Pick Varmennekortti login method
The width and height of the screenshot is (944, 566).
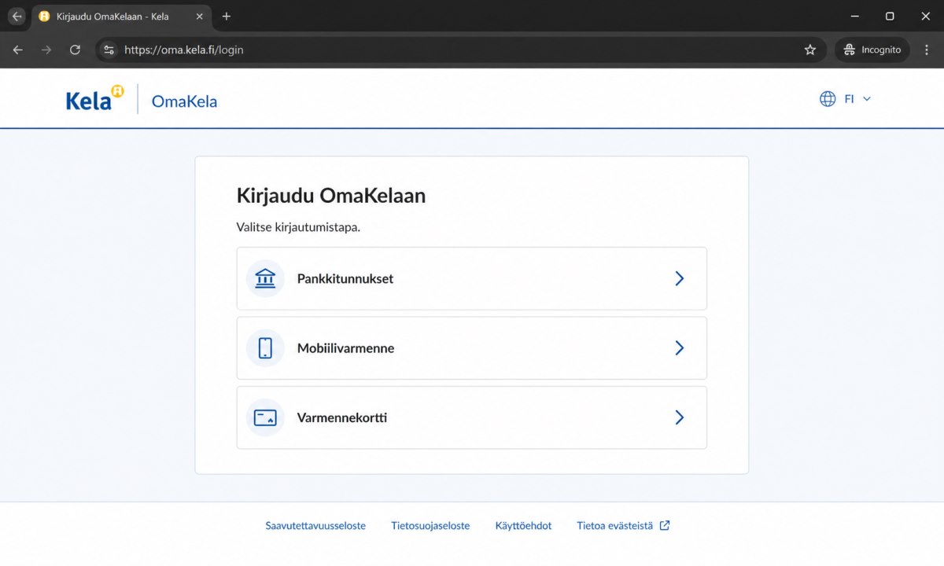point(471,417)
